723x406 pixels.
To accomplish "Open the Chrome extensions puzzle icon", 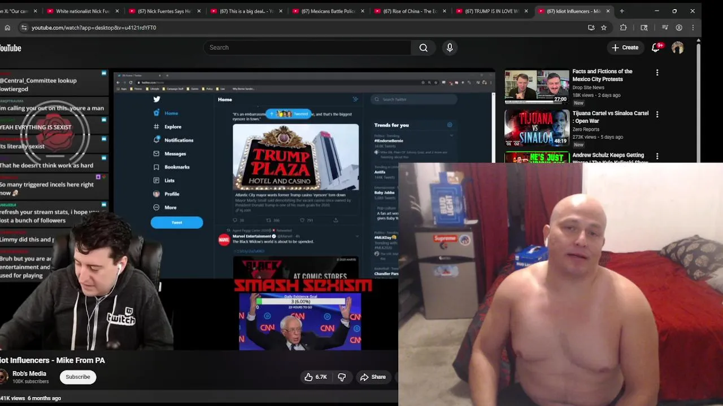I will 624,28.
